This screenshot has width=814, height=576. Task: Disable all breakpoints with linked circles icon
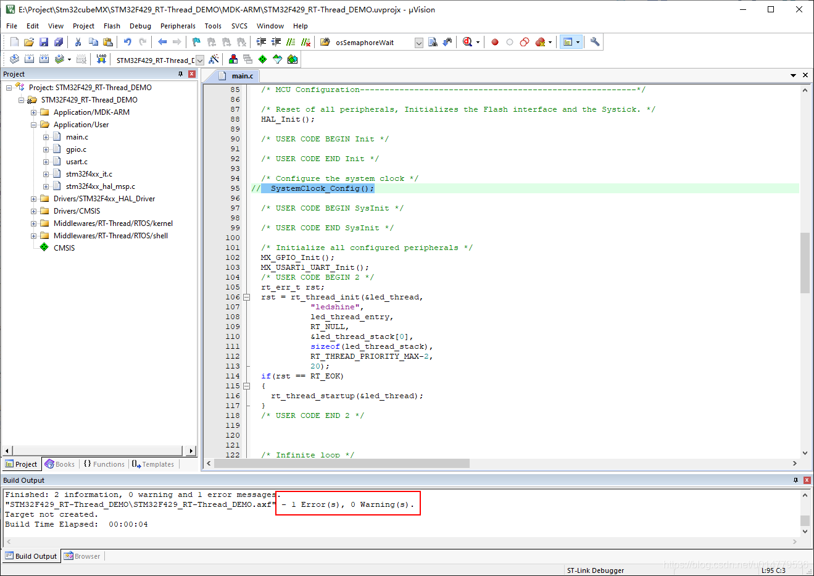click(525, 42)
